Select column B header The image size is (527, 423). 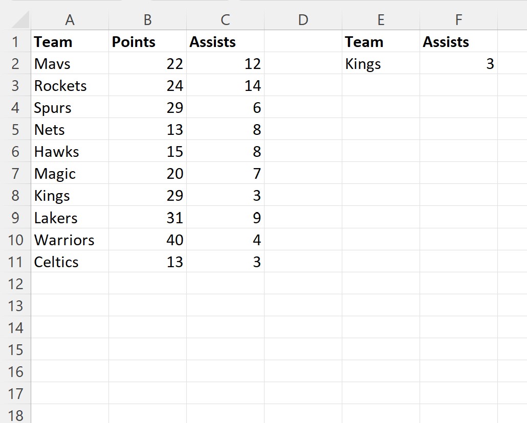tap(147, 20)
